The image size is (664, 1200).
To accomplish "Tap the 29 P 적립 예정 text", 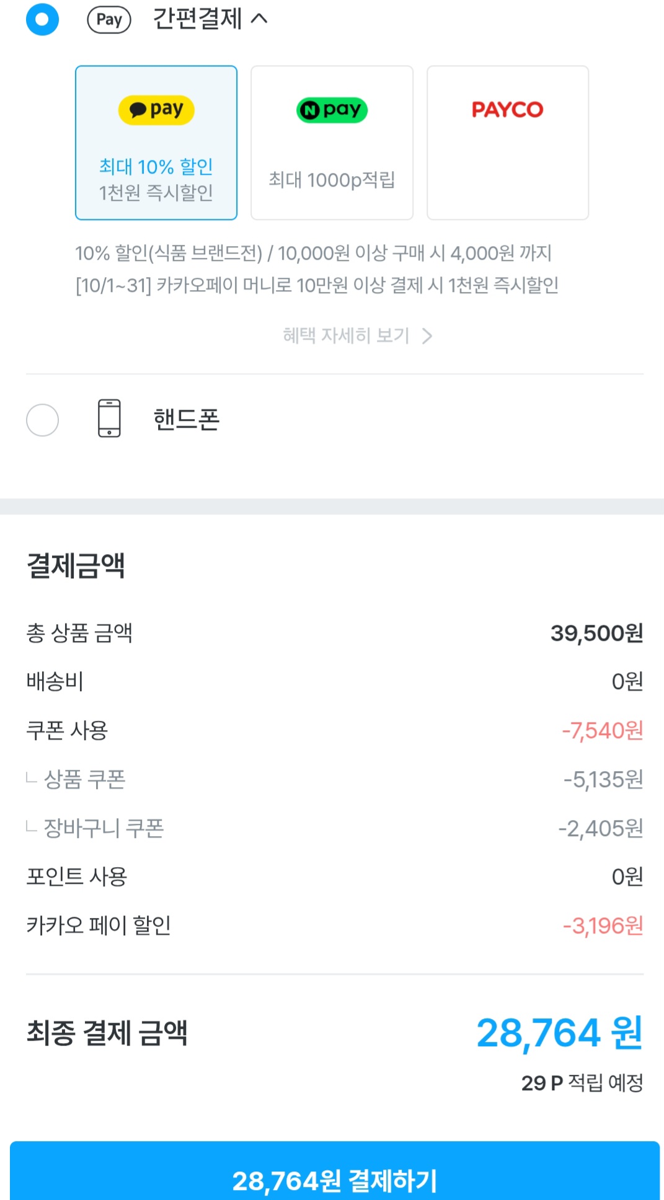I will tap(582, 1083).
